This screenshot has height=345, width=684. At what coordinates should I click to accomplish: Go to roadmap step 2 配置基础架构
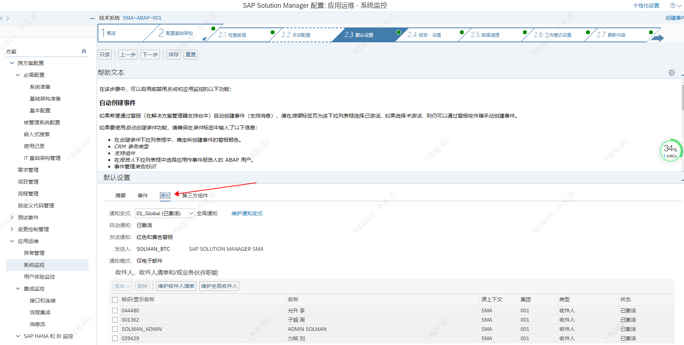(x=176, y=33)
